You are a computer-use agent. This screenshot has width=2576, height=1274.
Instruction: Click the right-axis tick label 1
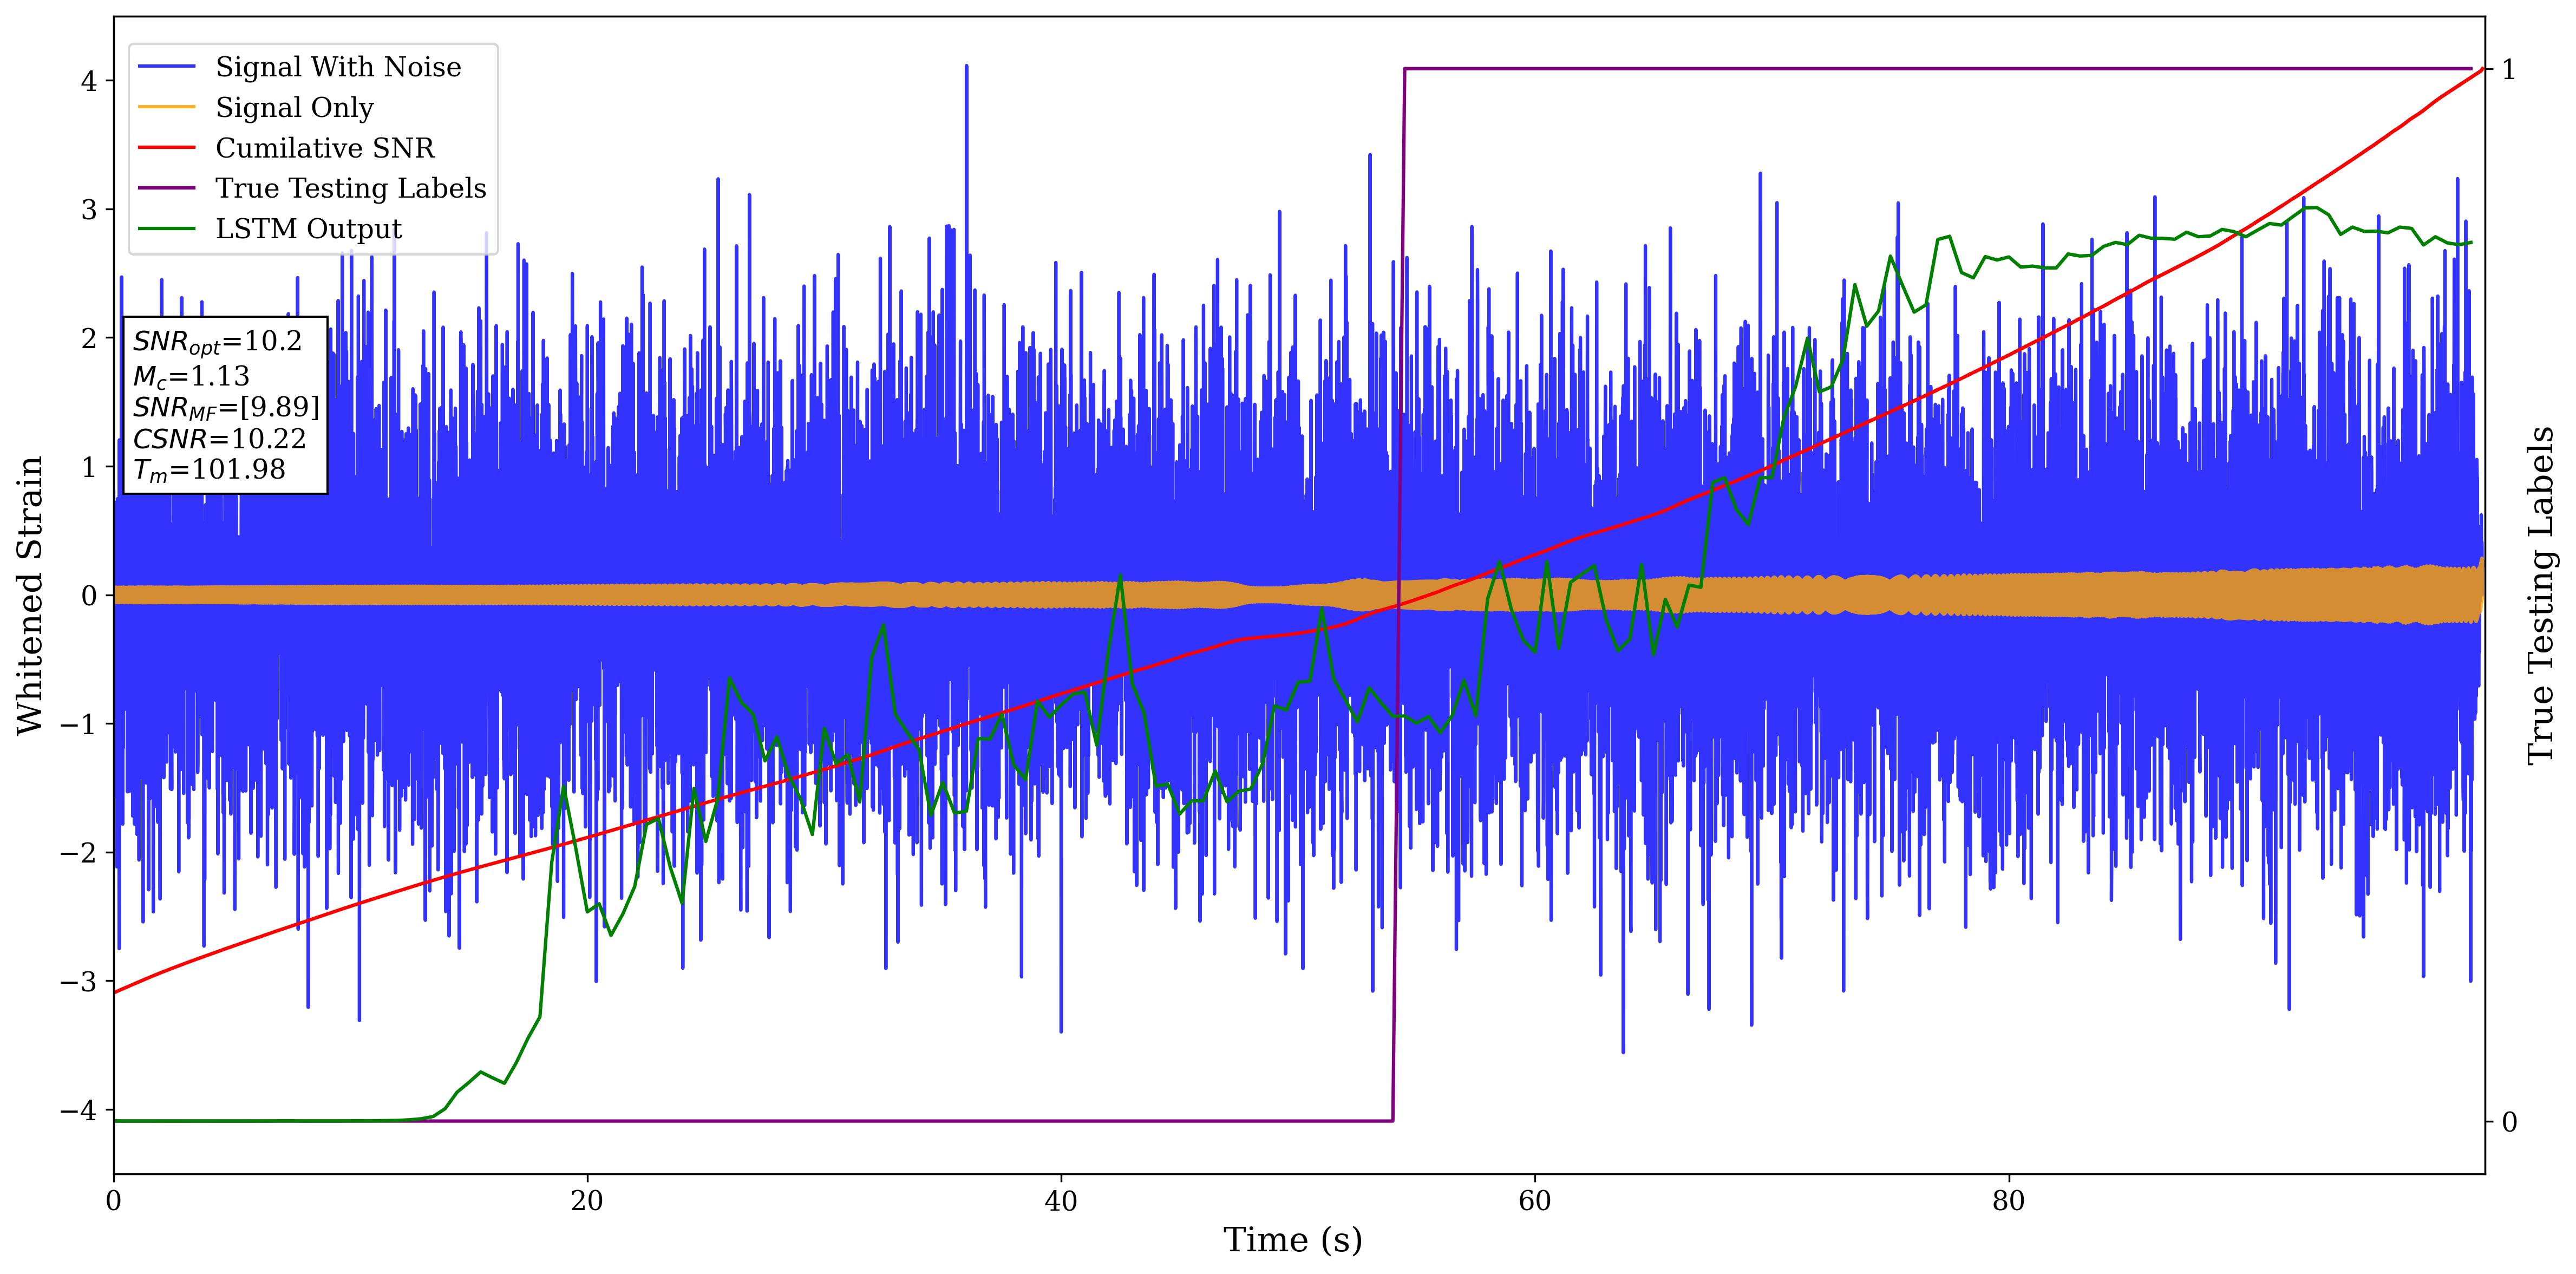2508,70
